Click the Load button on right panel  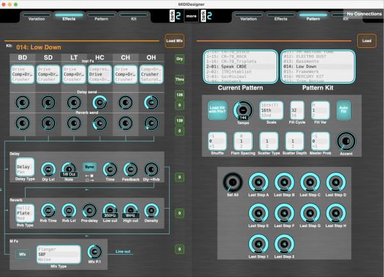[367, 41]
